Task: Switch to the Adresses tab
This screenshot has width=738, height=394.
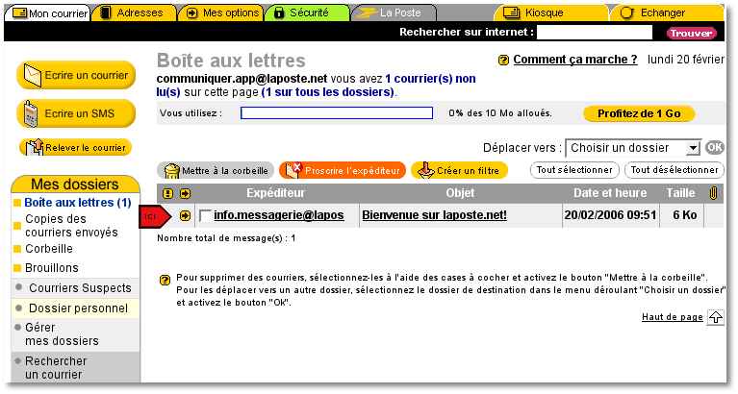Action: click(134, 13)
